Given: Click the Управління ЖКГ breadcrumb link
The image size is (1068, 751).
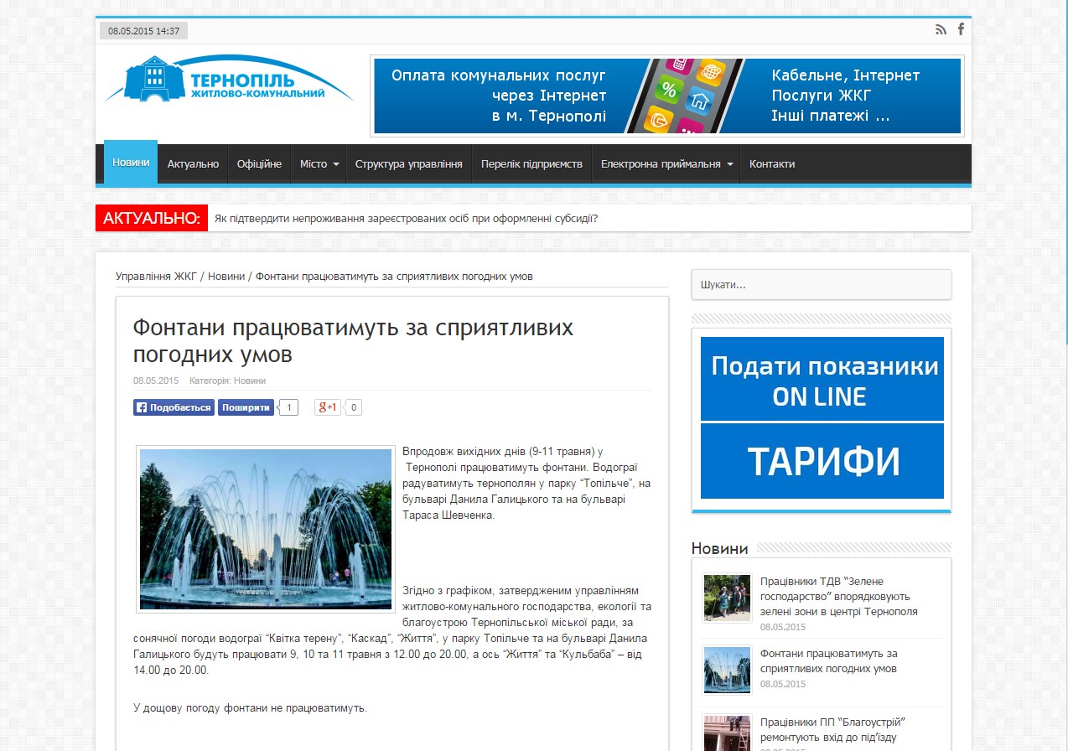Looking at the screenshot, I should [157, 276].
